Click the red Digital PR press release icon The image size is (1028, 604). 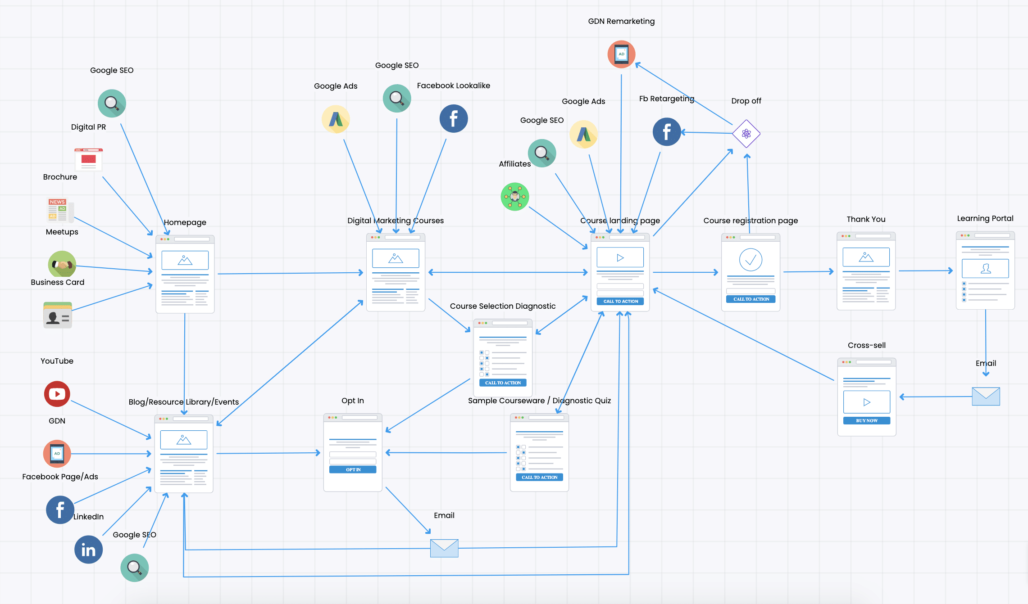[89, 159]
